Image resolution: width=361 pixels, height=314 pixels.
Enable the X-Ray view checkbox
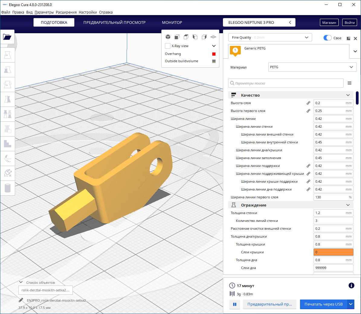(168, 46)
